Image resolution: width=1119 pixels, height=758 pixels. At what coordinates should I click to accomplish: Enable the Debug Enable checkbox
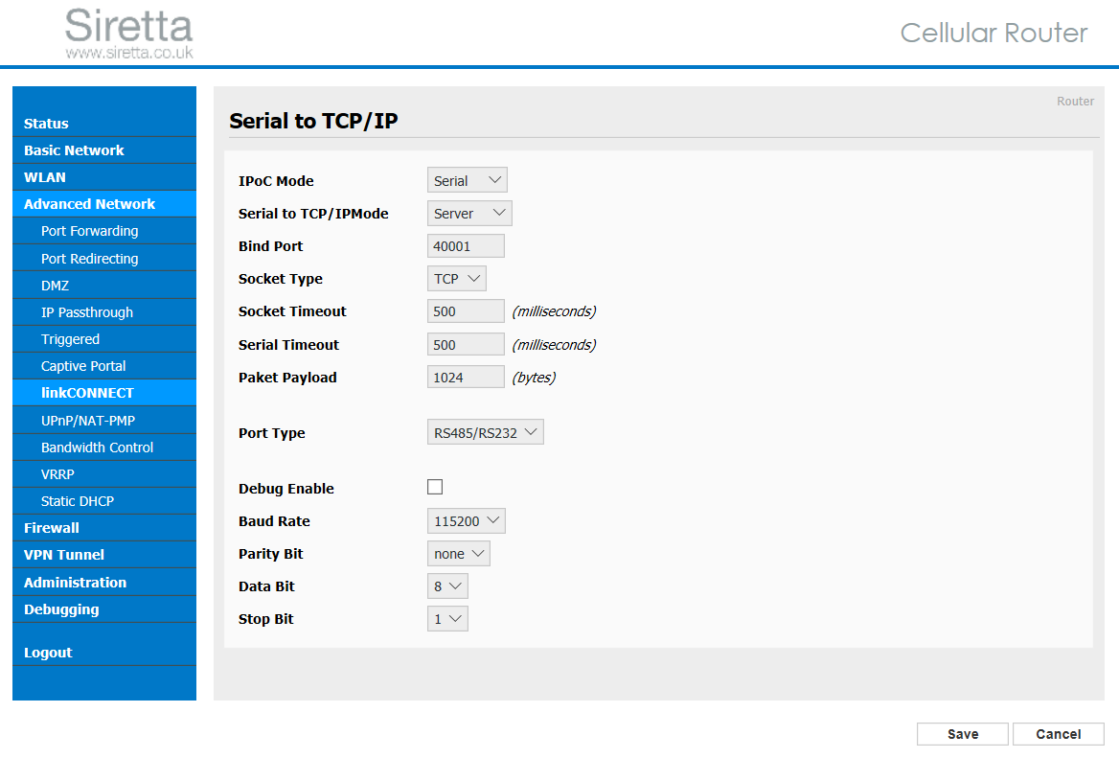(435, 487)
